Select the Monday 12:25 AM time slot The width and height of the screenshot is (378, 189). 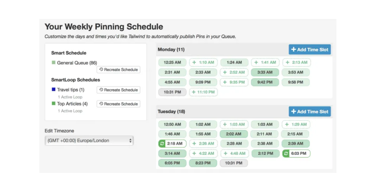(172, 62)
